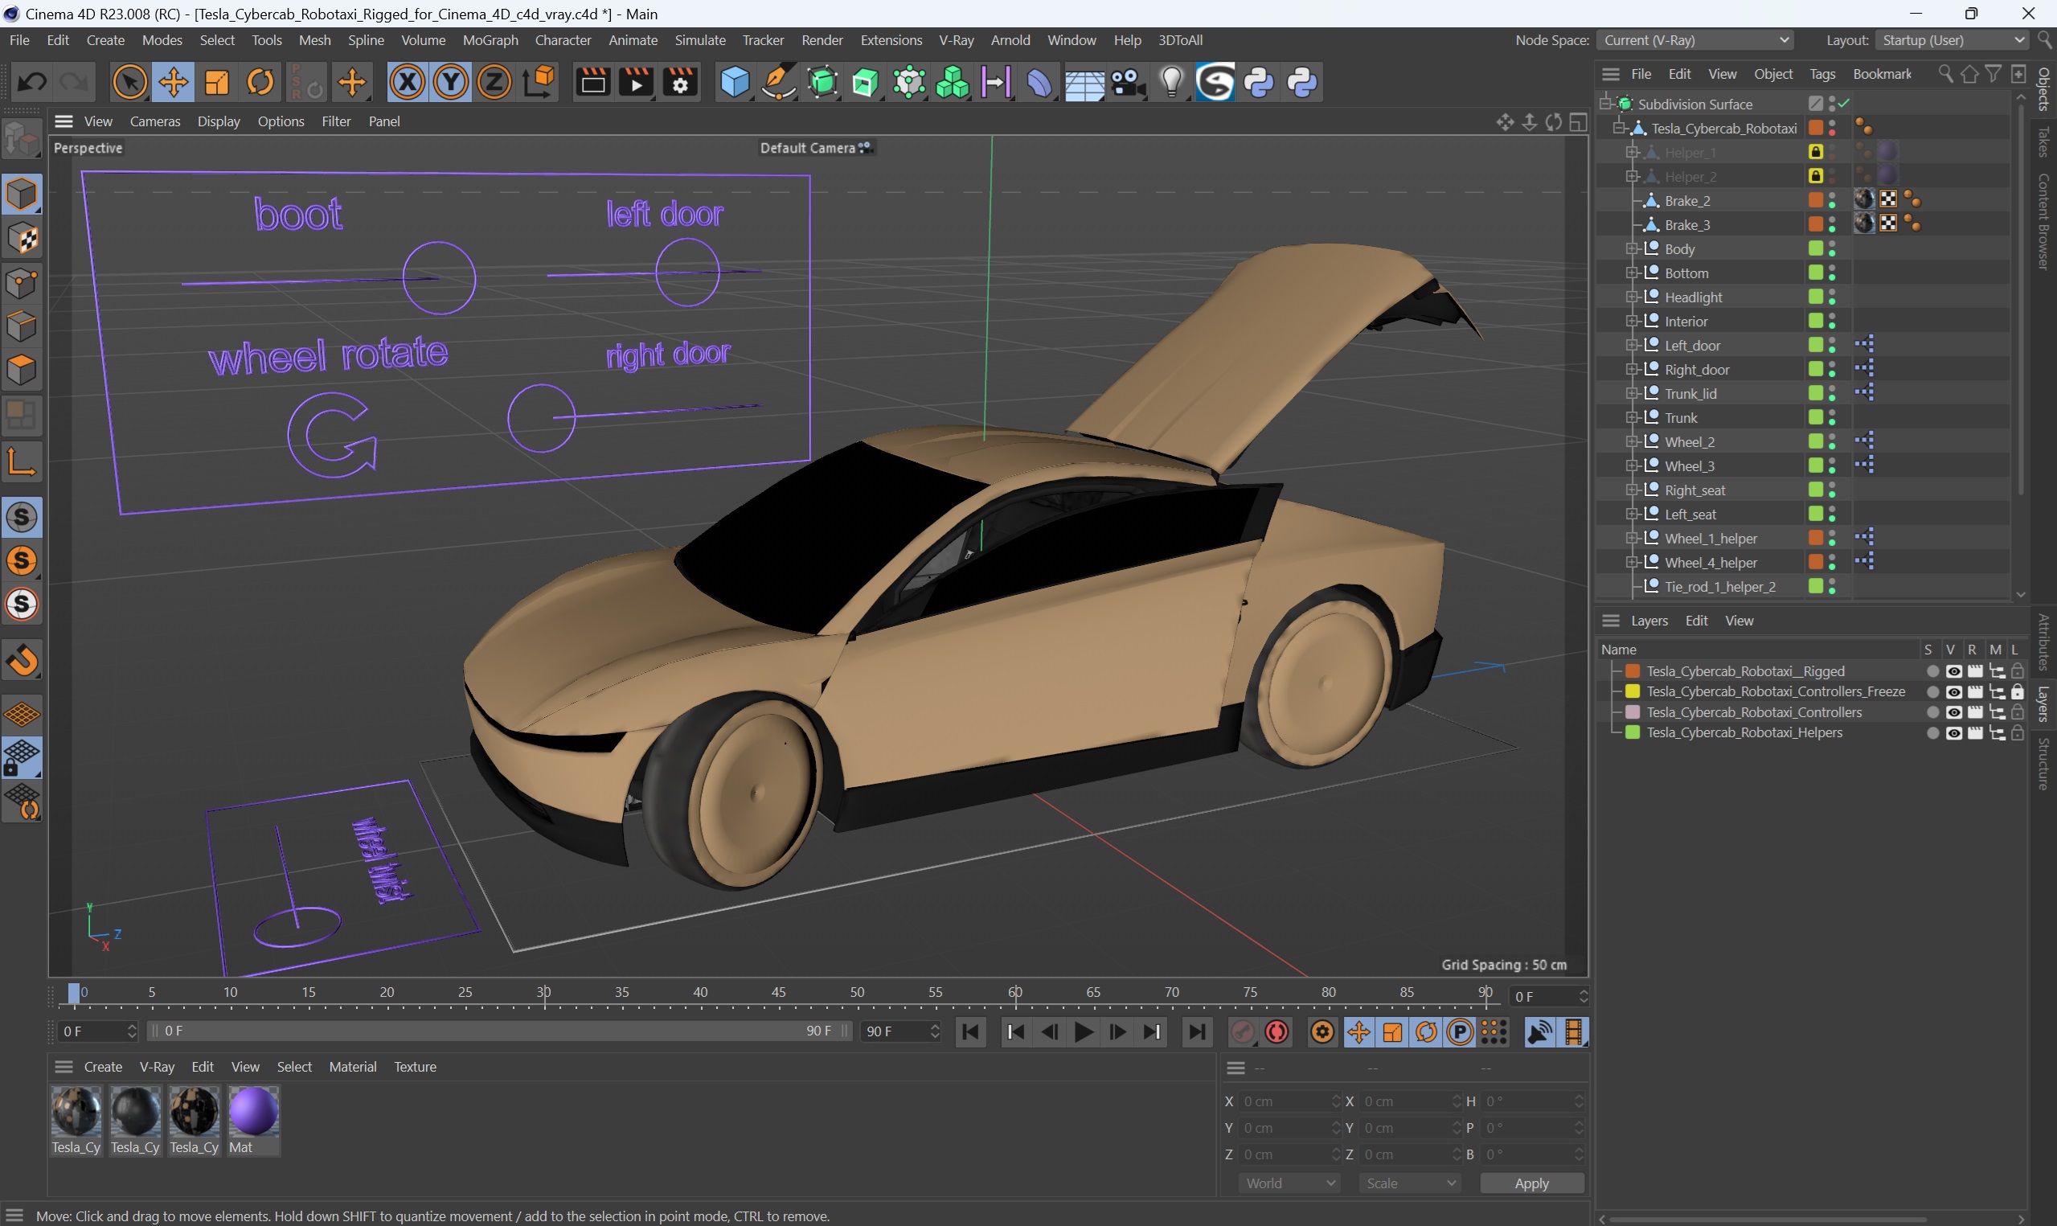The height and width of the screenshot is (1226, 2057).
Task: Activate the Rotate tool
Action: pos(261,82)
